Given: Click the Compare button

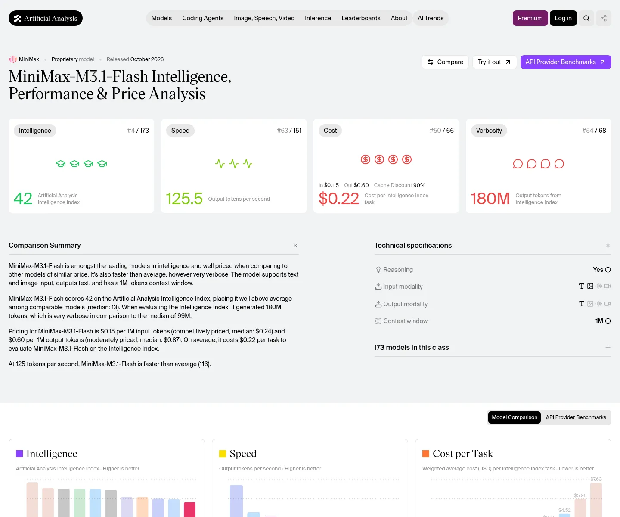Looking at the screenshot, I should tap(445, 62).
